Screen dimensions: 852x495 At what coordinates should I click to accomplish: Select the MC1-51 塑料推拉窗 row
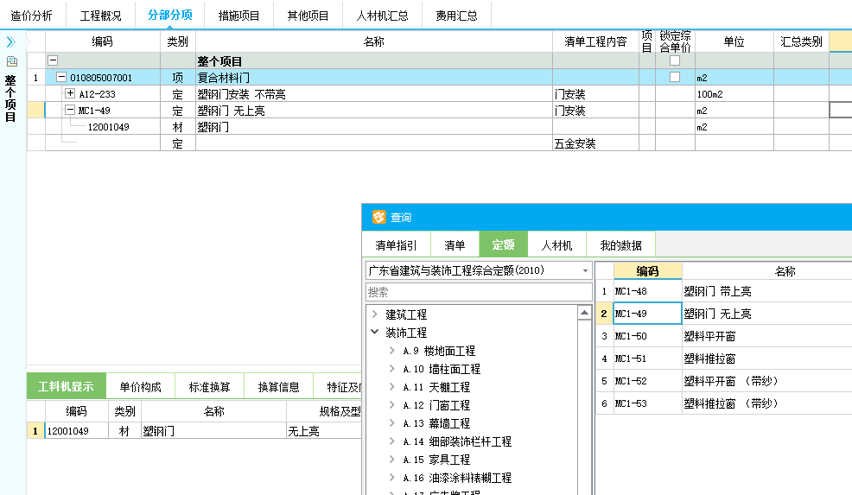(x=724, y=359)
